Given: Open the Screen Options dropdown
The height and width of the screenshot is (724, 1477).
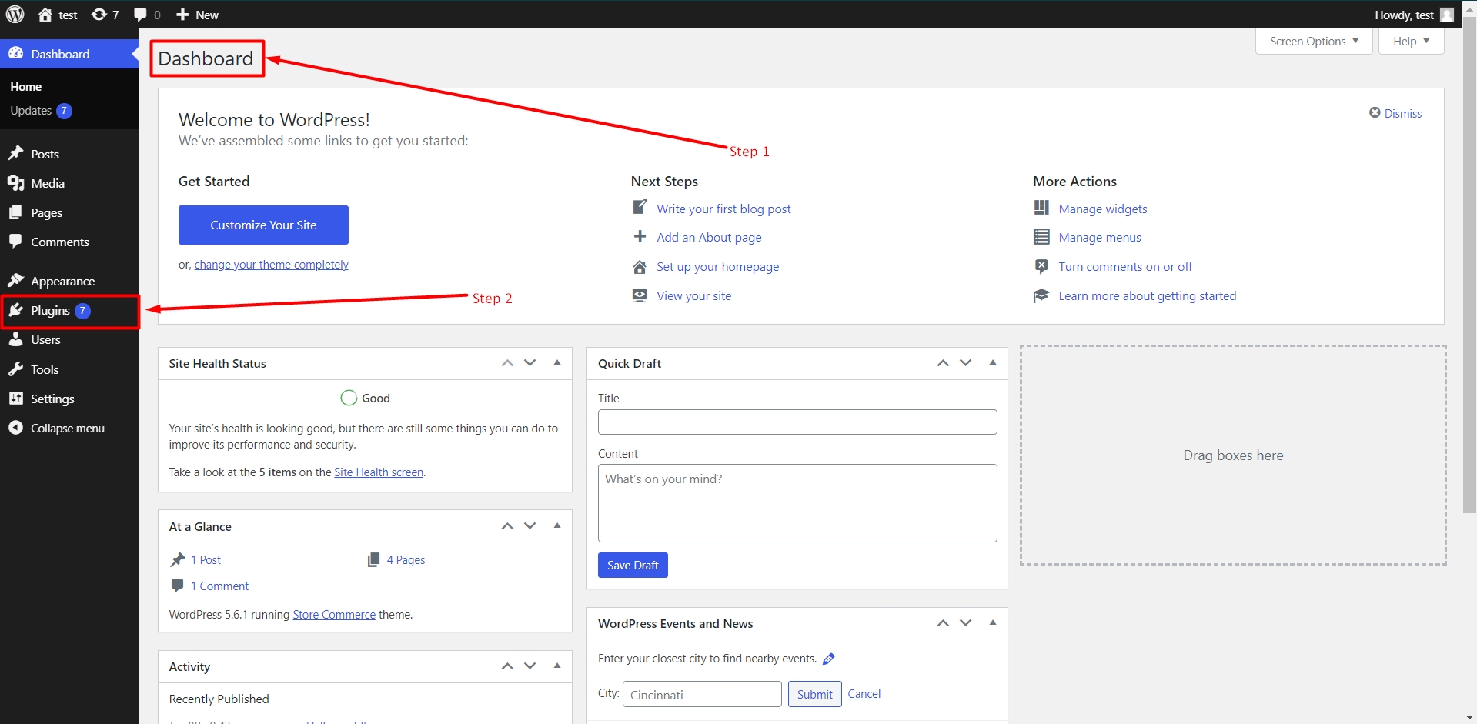Looking at the screenshot, I should click(1314, 42).
